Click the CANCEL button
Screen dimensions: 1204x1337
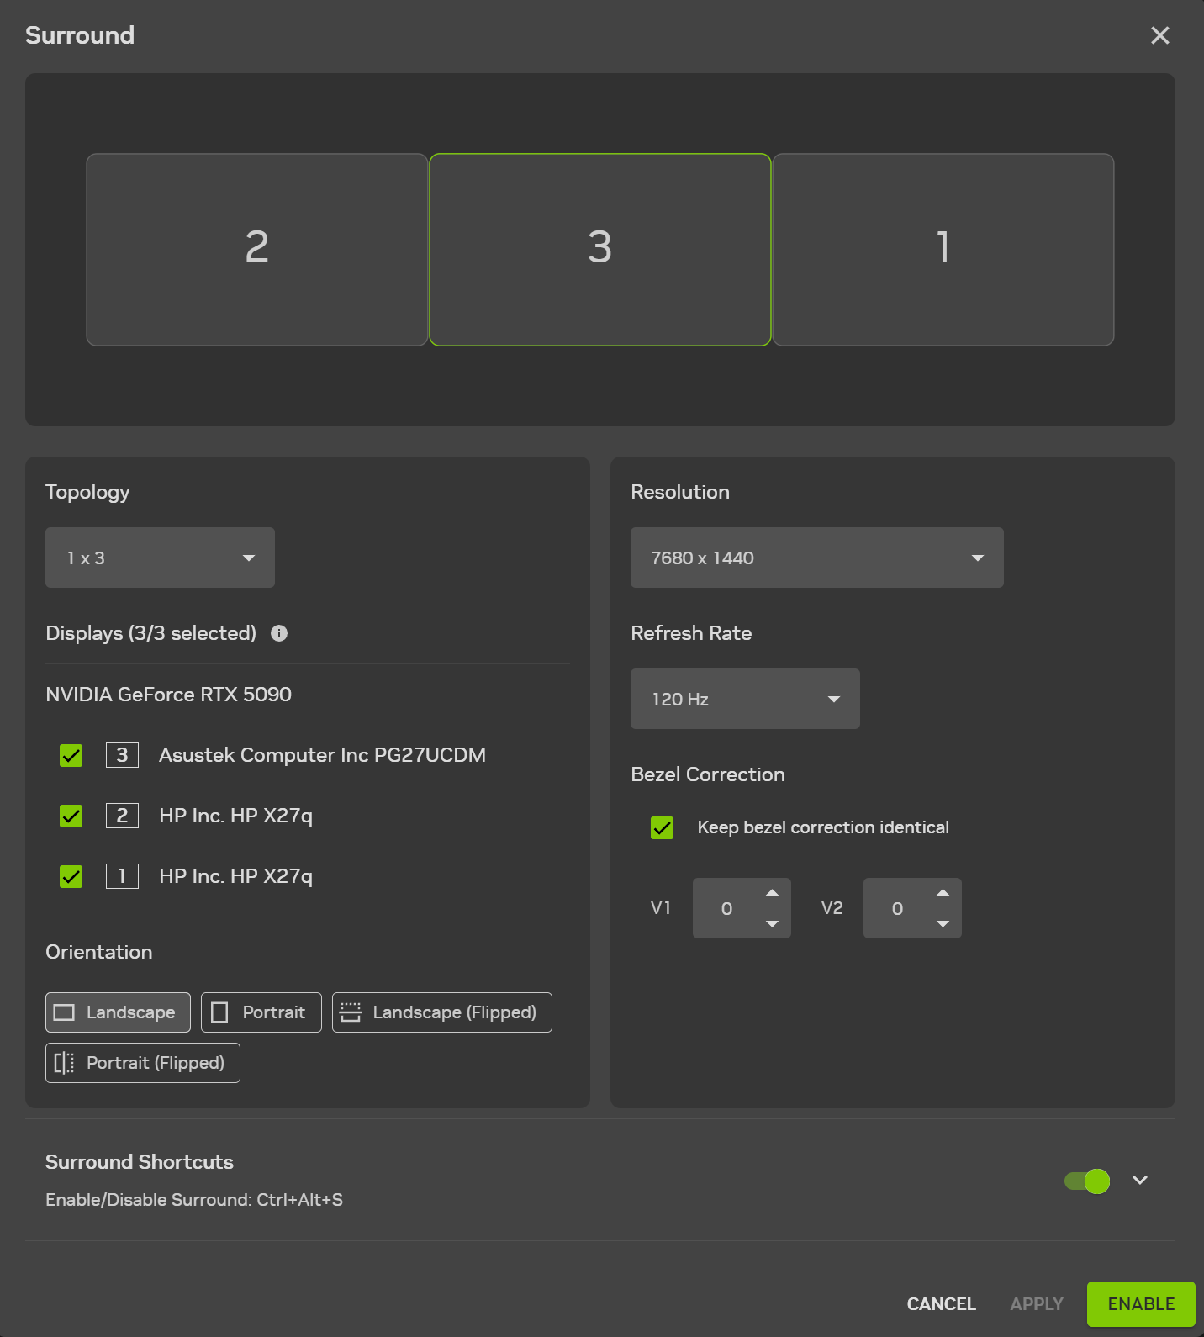941,1303
